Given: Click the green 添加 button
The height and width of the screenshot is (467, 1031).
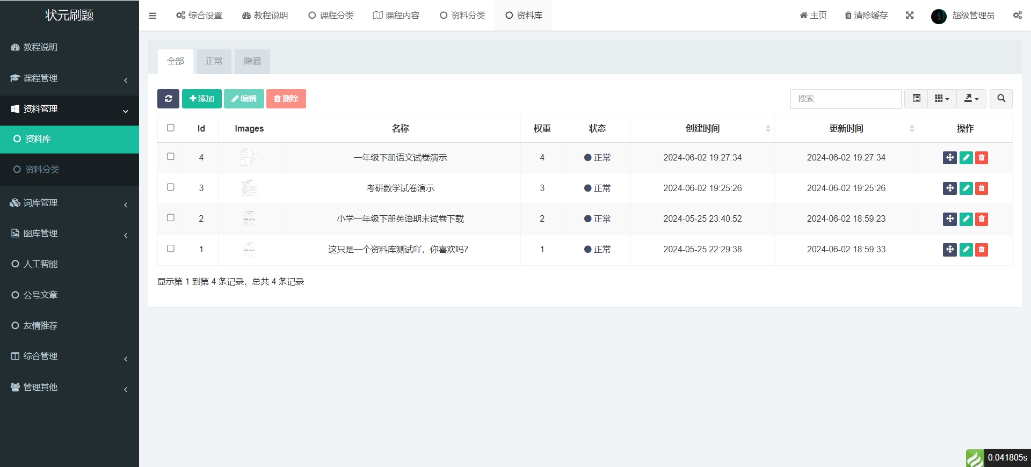Looking at the screenshot, I should 202,99.
